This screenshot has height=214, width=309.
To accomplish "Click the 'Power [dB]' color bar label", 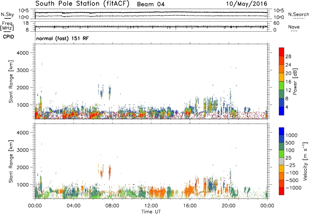I will pos(295,82).
